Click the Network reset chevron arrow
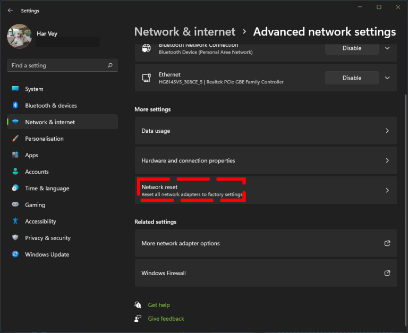Screen dimensions: 408x333 coord(387,191)
